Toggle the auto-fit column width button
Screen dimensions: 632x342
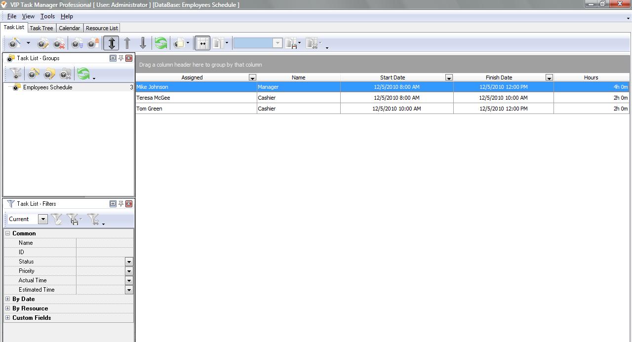coord(202,43)
